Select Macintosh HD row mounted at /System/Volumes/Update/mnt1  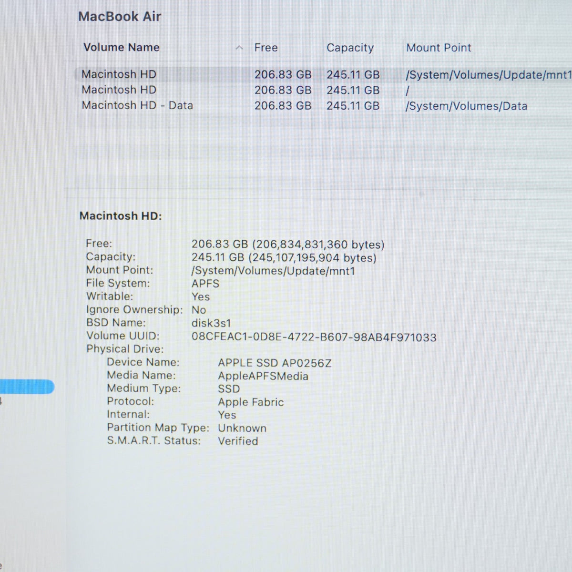323,75
